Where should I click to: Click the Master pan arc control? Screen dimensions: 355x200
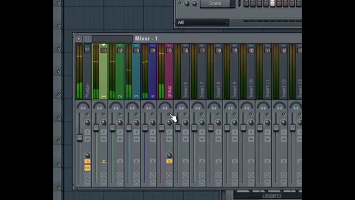tap(83, 106)
